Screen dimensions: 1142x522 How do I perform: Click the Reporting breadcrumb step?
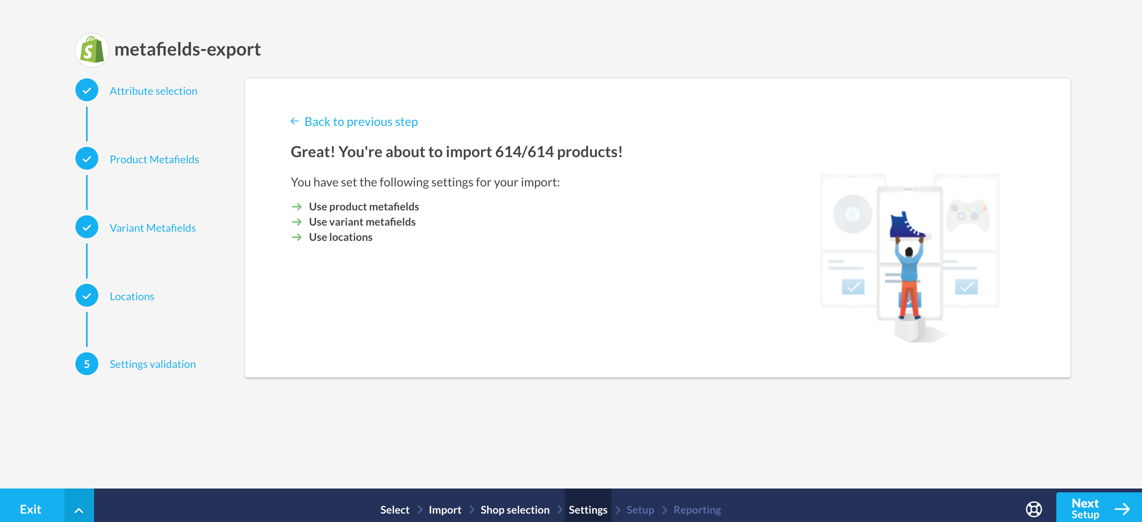697,509
